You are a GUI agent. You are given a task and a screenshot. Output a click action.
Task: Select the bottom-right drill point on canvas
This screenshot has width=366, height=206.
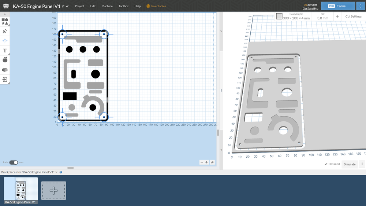tap(104, 117)
